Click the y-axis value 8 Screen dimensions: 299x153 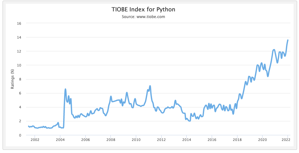coord(20,80)
